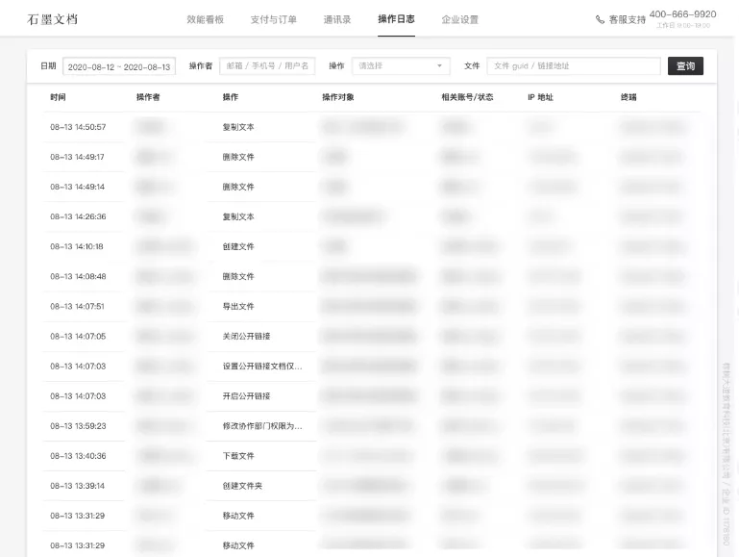The image size is (739, 557).
Task: Expand the 操作 请选择 dropdown
Action: (401, 66)
